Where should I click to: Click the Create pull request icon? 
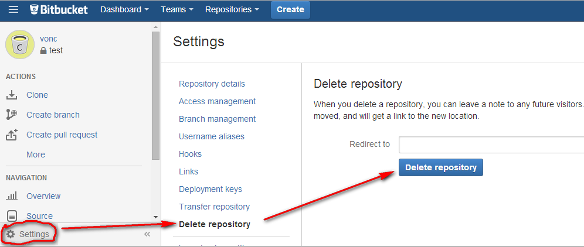12,135
